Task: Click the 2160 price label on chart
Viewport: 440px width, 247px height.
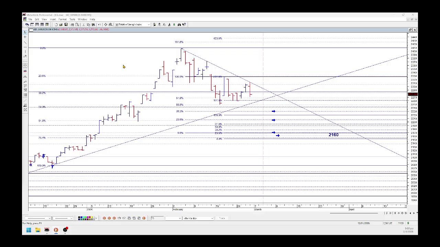Action: (x=333, y=135)
